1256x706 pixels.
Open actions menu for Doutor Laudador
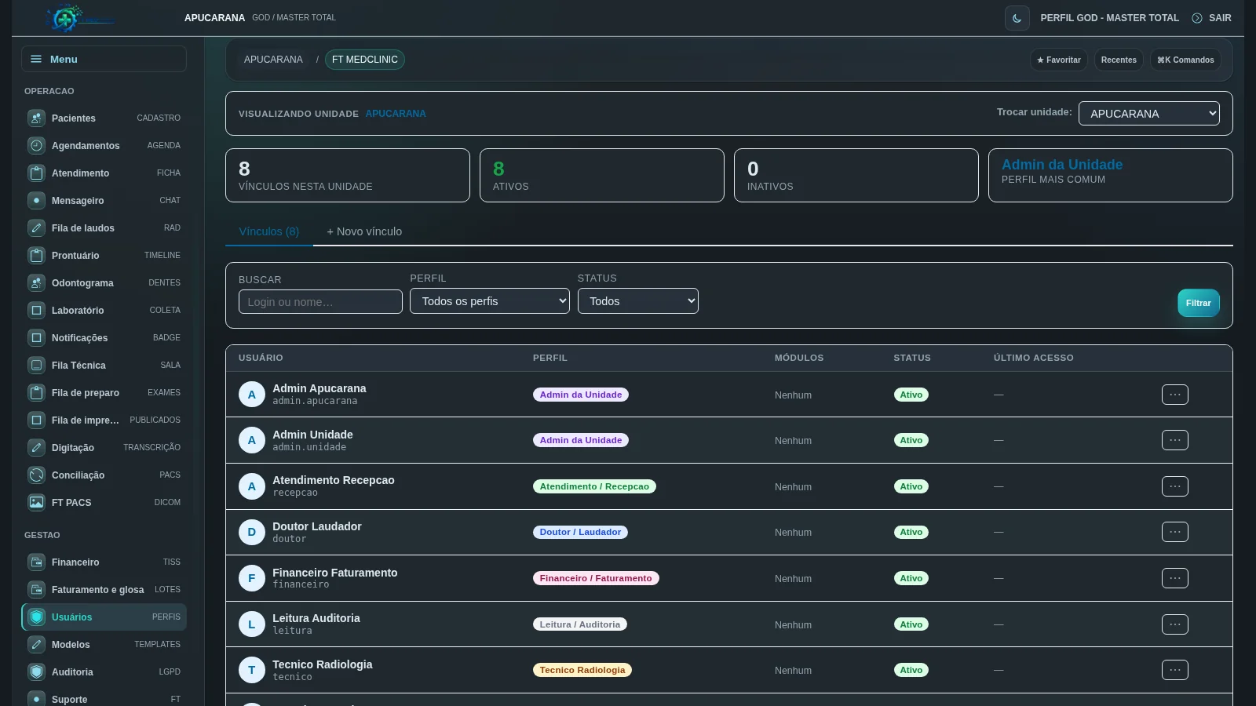tap(1175, 532)
